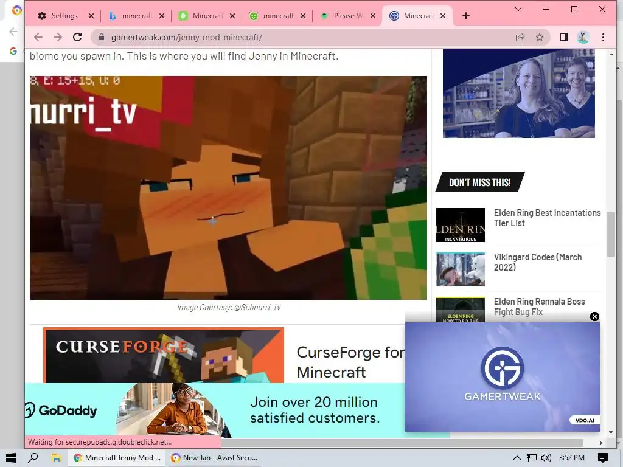Screen dimensions: 623x467
Task: Click the CurseForge banner image
Action: (x=164, y=355)
